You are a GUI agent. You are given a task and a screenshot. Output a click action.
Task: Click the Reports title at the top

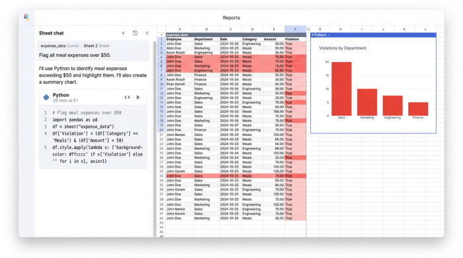(232, 18)
